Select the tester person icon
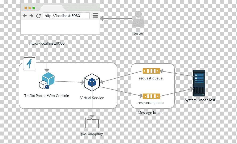 pyautogui.click(x=138, y=19)
